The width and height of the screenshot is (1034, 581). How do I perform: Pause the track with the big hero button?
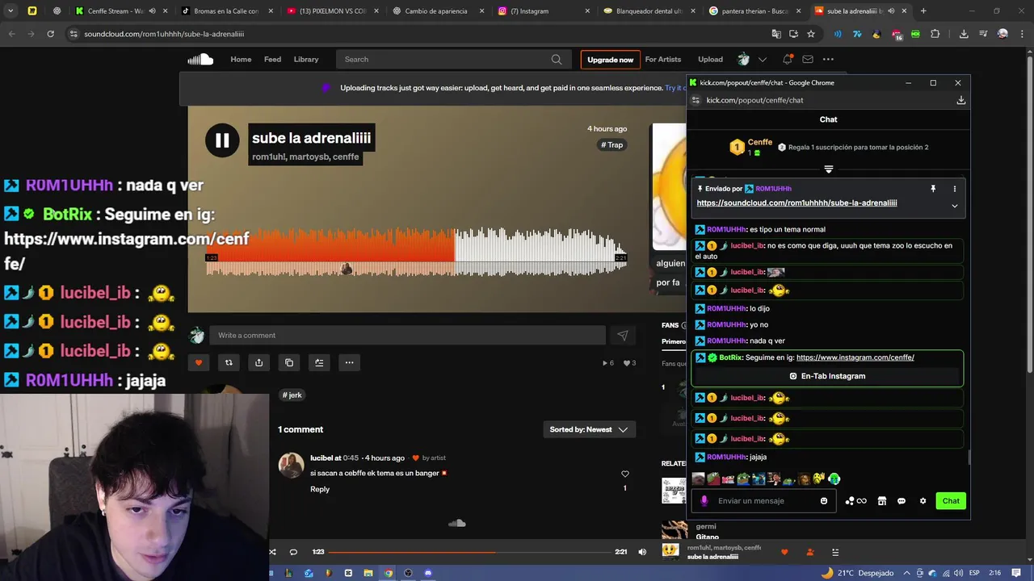[x=222, y=140]
